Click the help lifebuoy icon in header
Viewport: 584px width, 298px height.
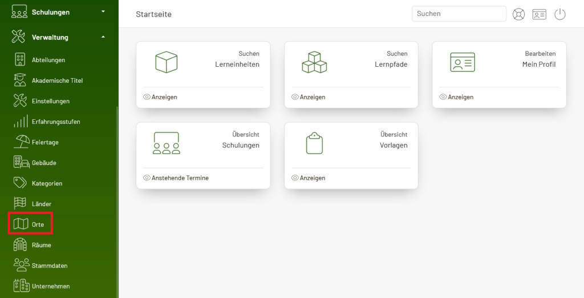(518, 14)
